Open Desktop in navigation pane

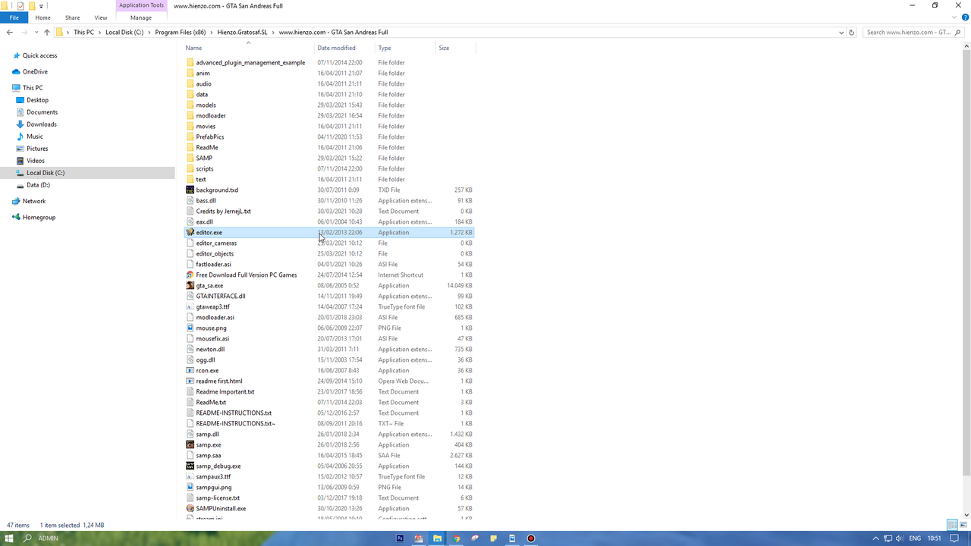(x=37, y=100)
